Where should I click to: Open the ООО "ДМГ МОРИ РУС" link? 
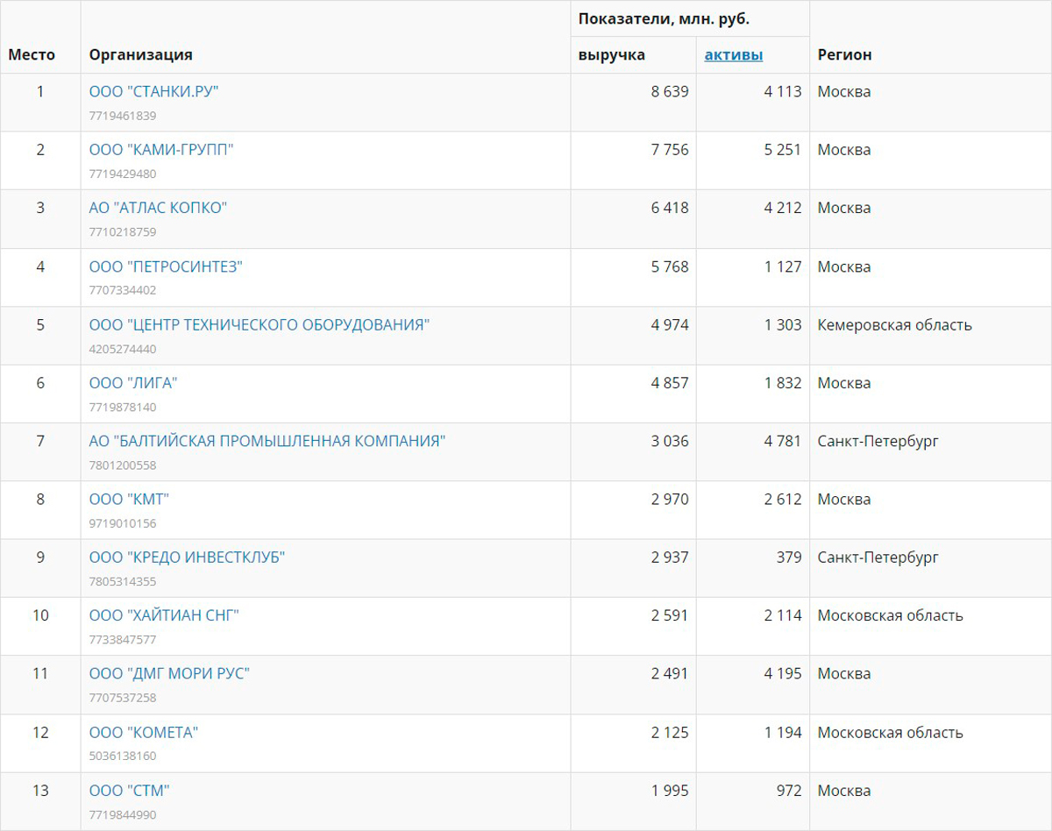click(x=169, y=674)
